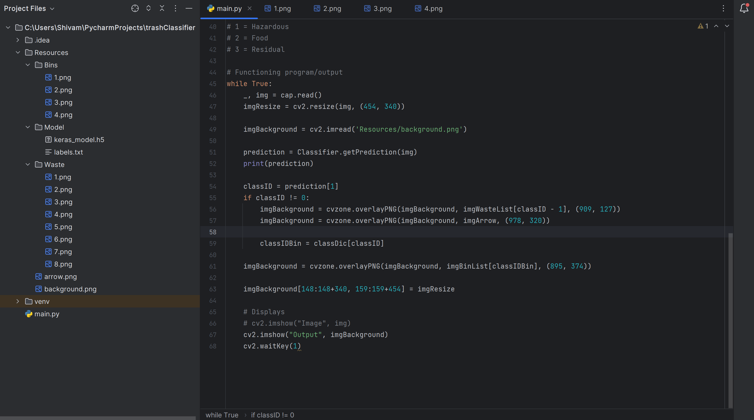
Task: Click the warning indicator showing 1 problem
Action: [703, 26]
